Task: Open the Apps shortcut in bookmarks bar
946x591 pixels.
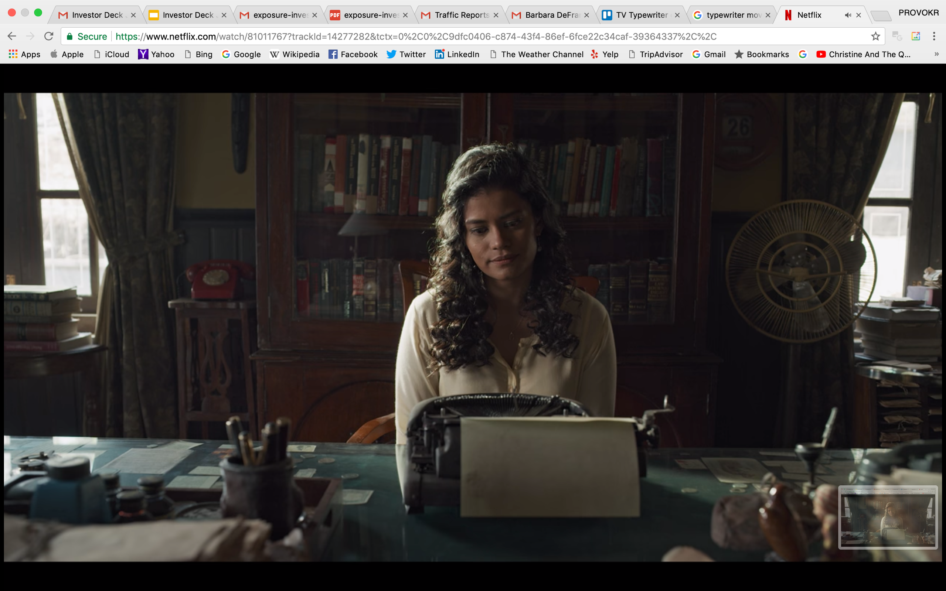Action: coord(24,54)
